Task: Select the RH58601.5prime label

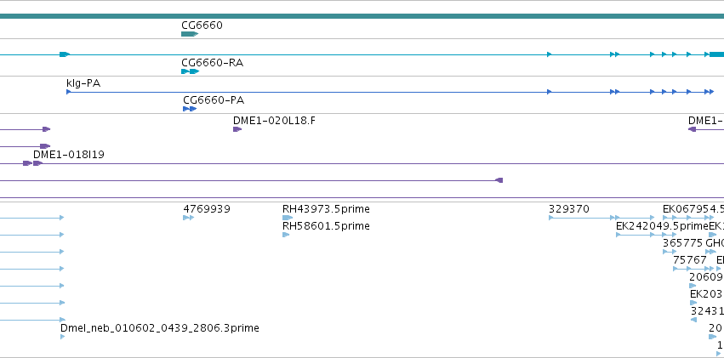Action: click(326, 226)
